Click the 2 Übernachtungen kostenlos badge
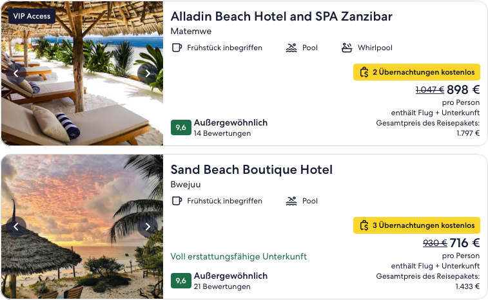488x300 pixels. pos(417,72)
